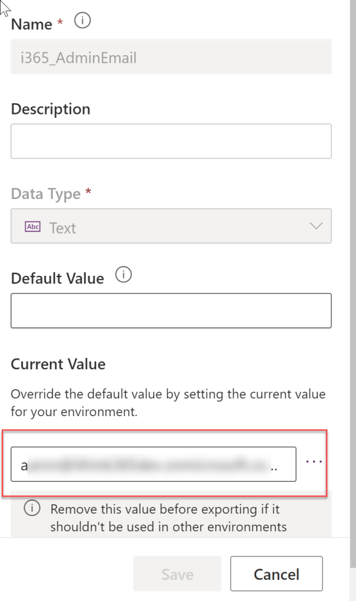
Task: Click the Data Type label
Action: pos(46,194)
